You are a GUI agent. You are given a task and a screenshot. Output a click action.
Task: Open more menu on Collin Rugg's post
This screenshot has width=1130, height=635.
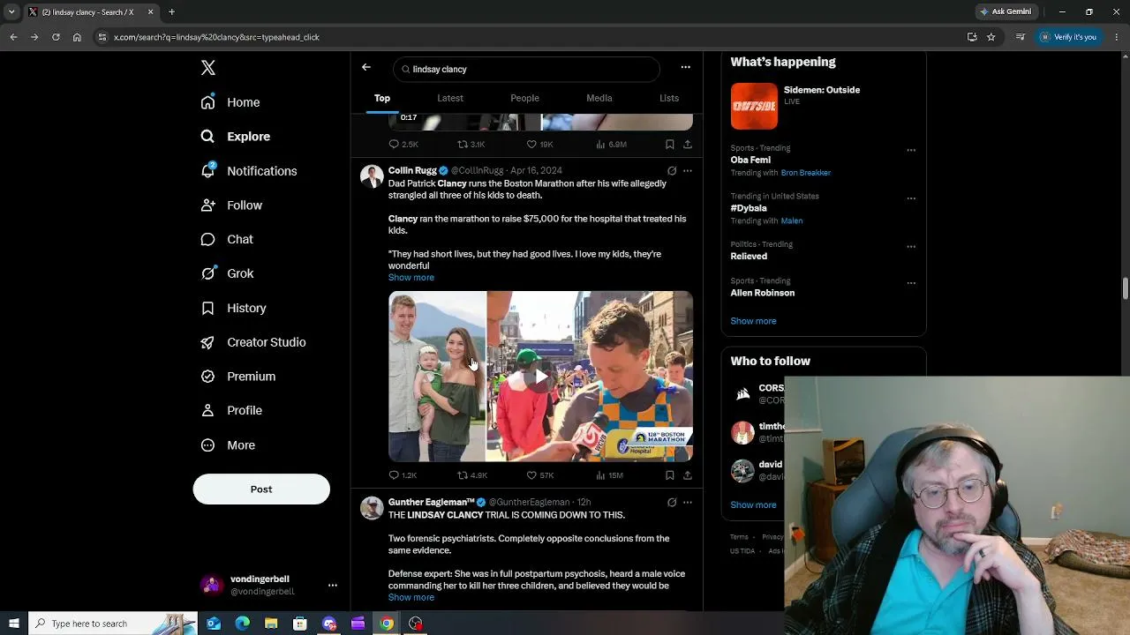688,170
